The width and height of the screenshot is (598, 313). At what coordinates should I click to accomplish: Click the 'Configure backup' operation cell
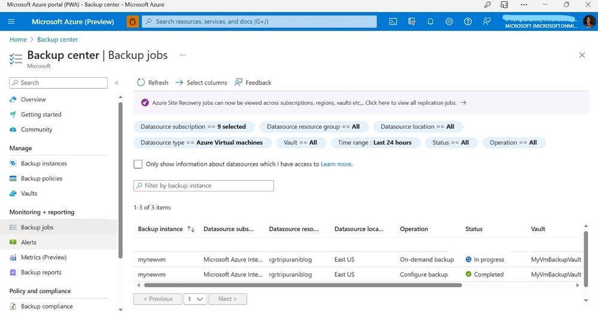coord(424,274)
